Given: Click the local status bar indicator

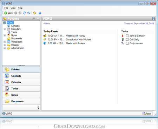Looking at the screenshot, I should point(147,114).
